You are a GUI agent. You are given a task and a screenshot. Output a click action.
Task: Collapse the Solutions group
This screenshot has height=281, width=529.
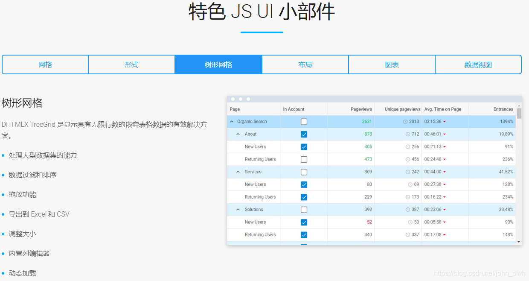coord(238,209)
